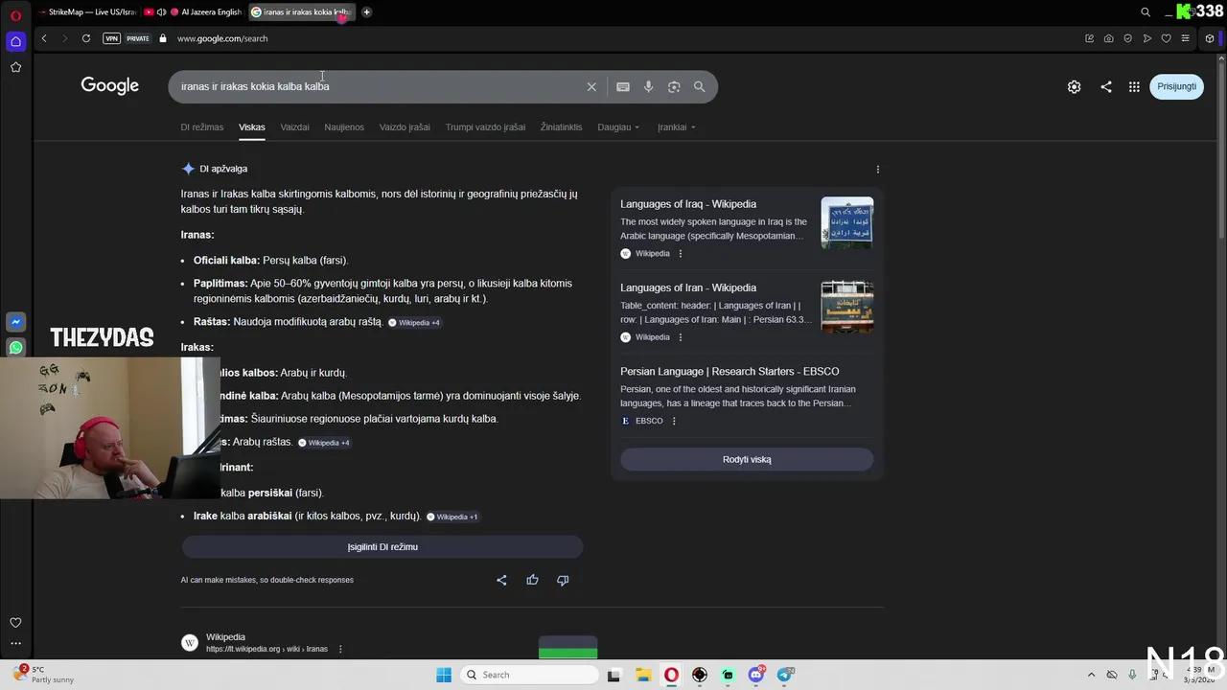The width and height of the screenshot is (1227, 690).
Task: Show all sources with Rodyti viską
Action: [x=747, y=459]
